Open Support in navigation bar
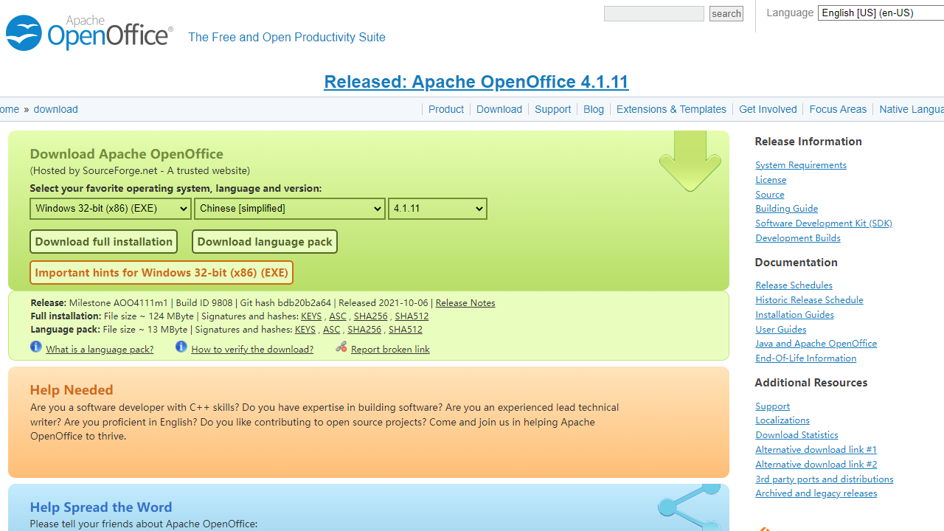 [553, 109]
